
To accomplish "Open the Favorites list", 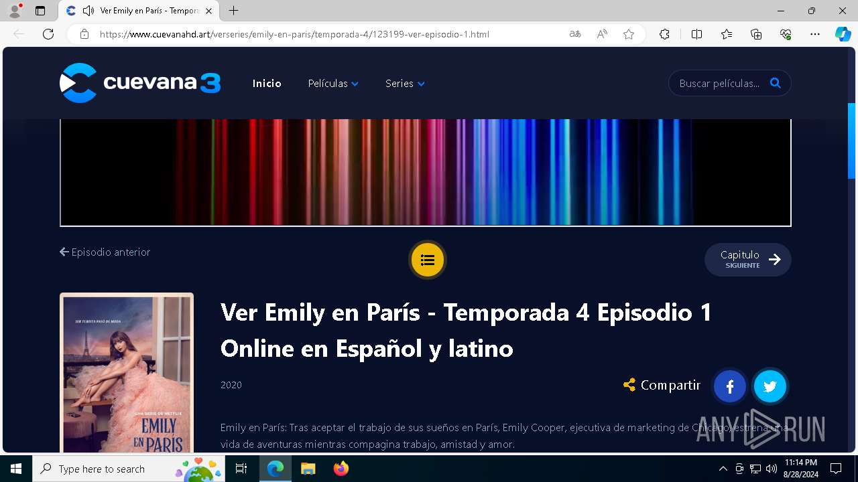I will (727, 34).
